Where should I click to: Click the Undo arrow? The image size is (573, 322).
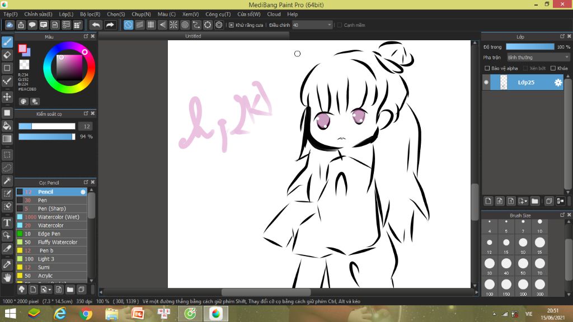click(x=96, y=25)
